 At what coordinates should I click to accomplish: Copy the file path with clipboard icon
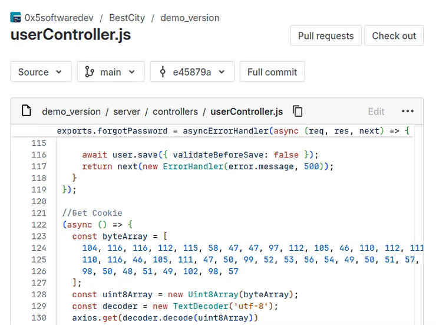[298, 111]
